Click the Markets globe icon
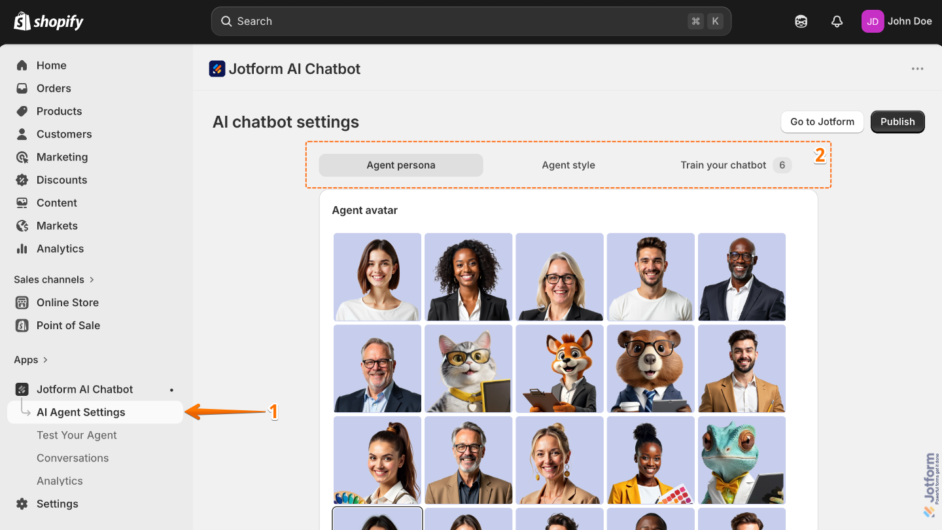The height and width of the screenshot is (530, 942). tap(22, 226)
